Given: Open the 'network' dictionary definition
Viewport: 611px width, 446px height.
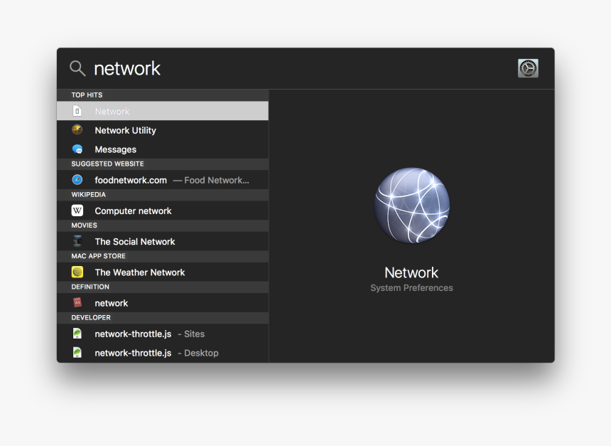Looking at the screenshot, I should click(x=163, y=303).
